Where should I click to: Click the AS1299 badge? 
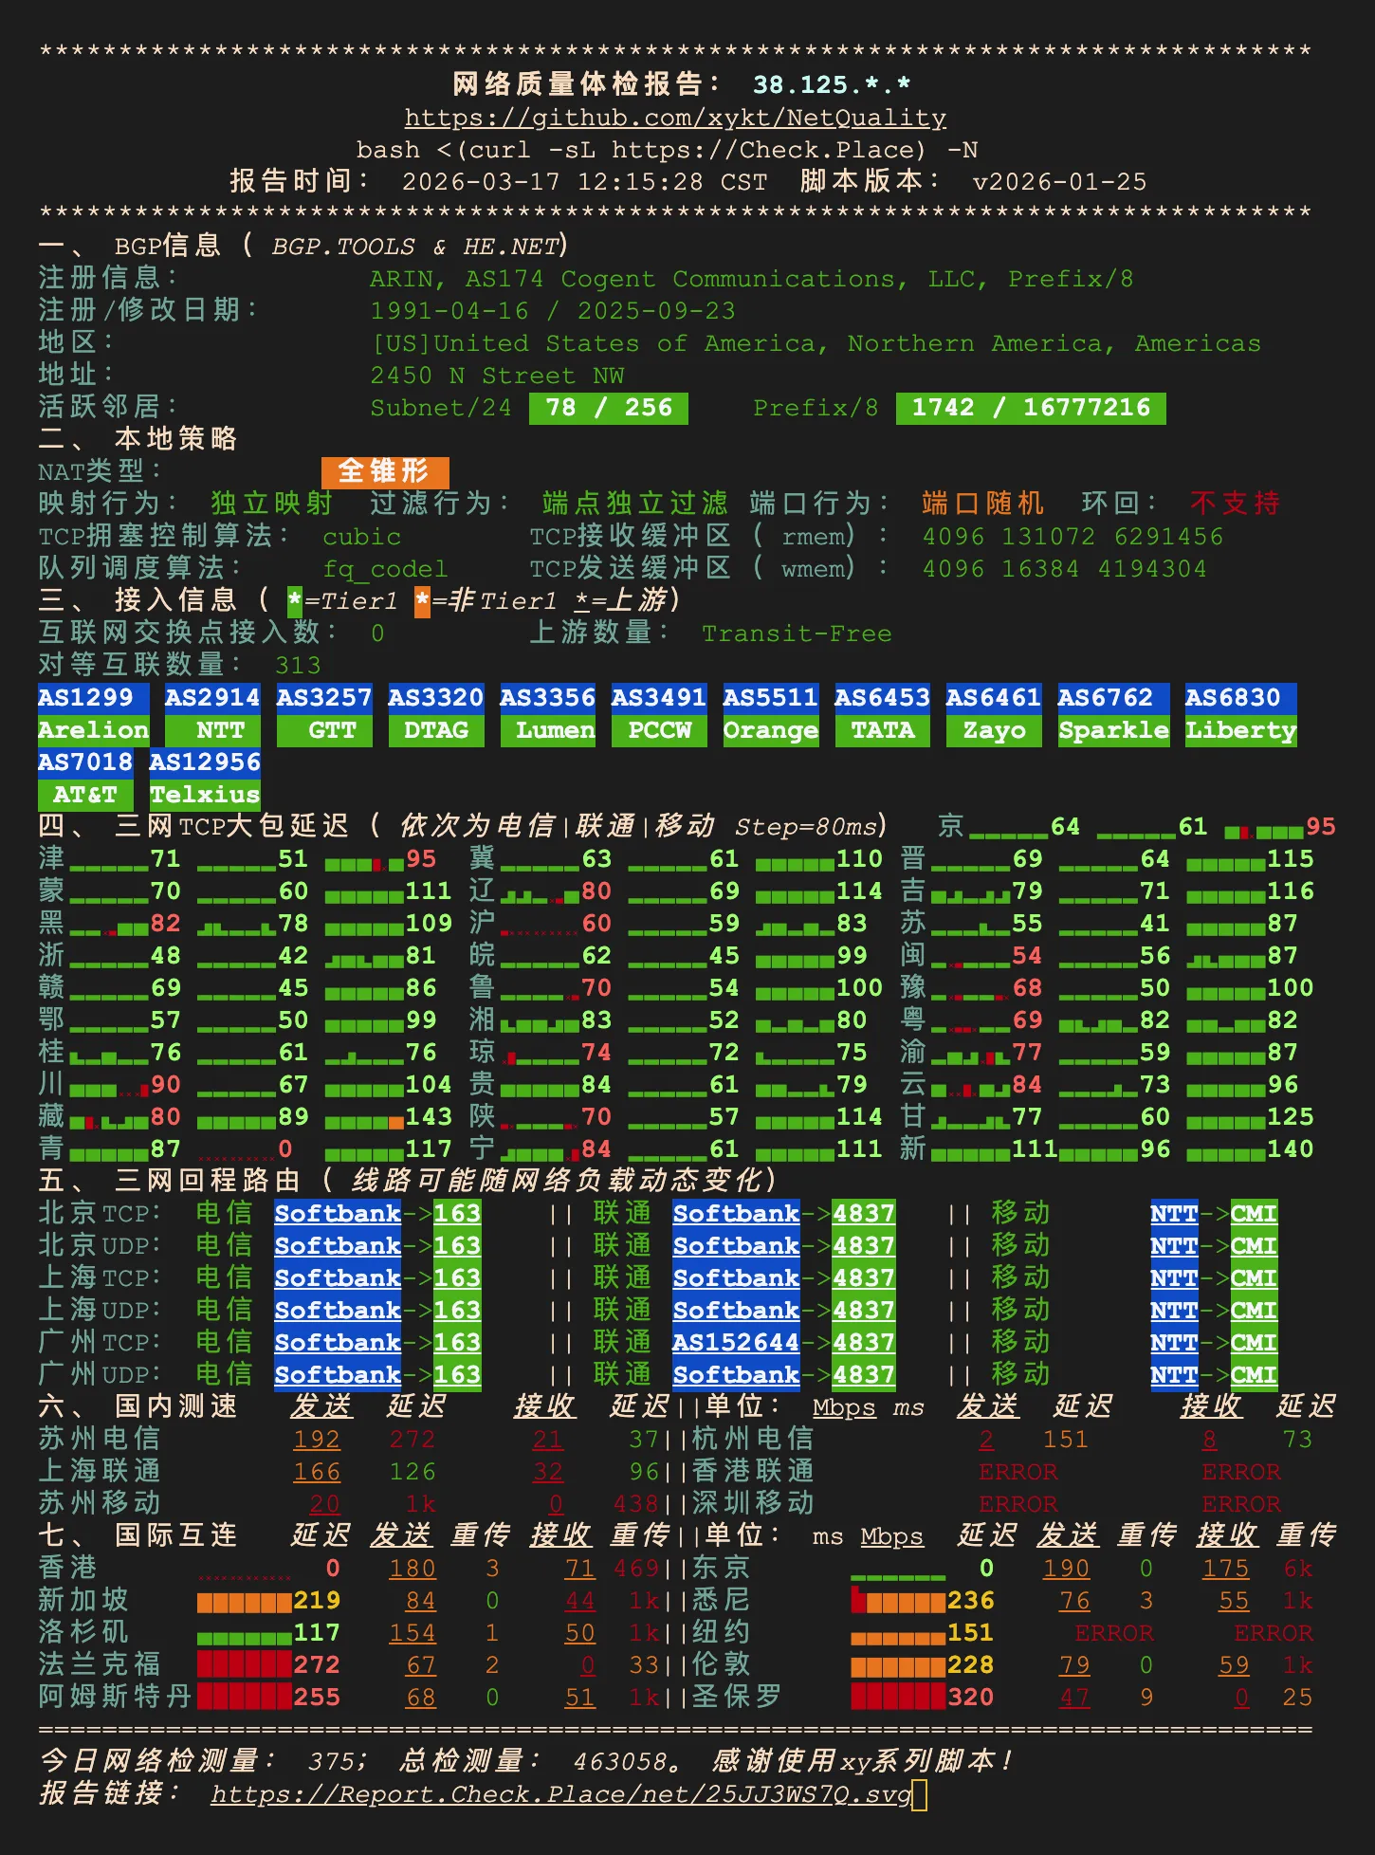[x=93, y=698]
